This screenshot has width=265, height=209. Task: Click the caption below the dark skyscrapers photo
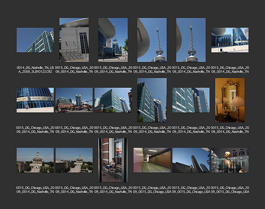(x=191, y=190)
